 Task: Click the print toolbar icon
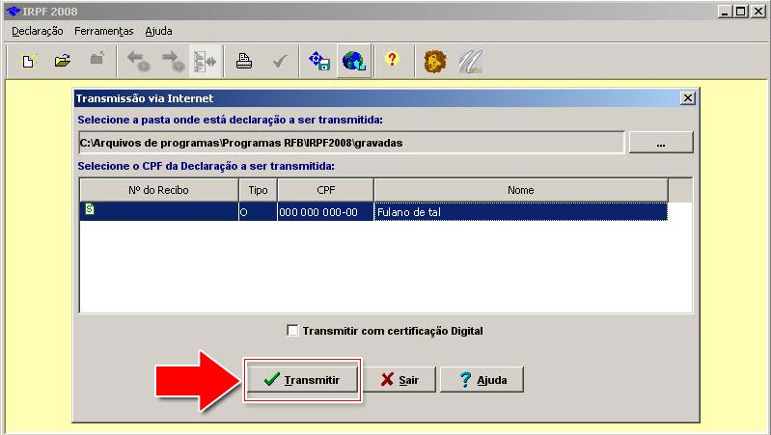coord(245,61)
